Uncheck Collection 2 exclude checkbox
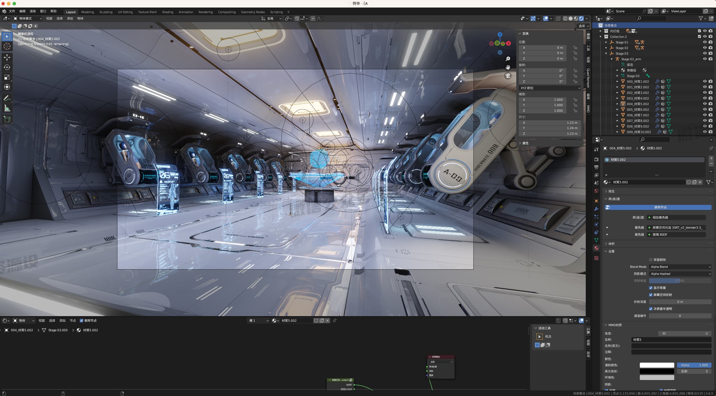Viewport: 716px width, 396px height. tap(699, 36)
